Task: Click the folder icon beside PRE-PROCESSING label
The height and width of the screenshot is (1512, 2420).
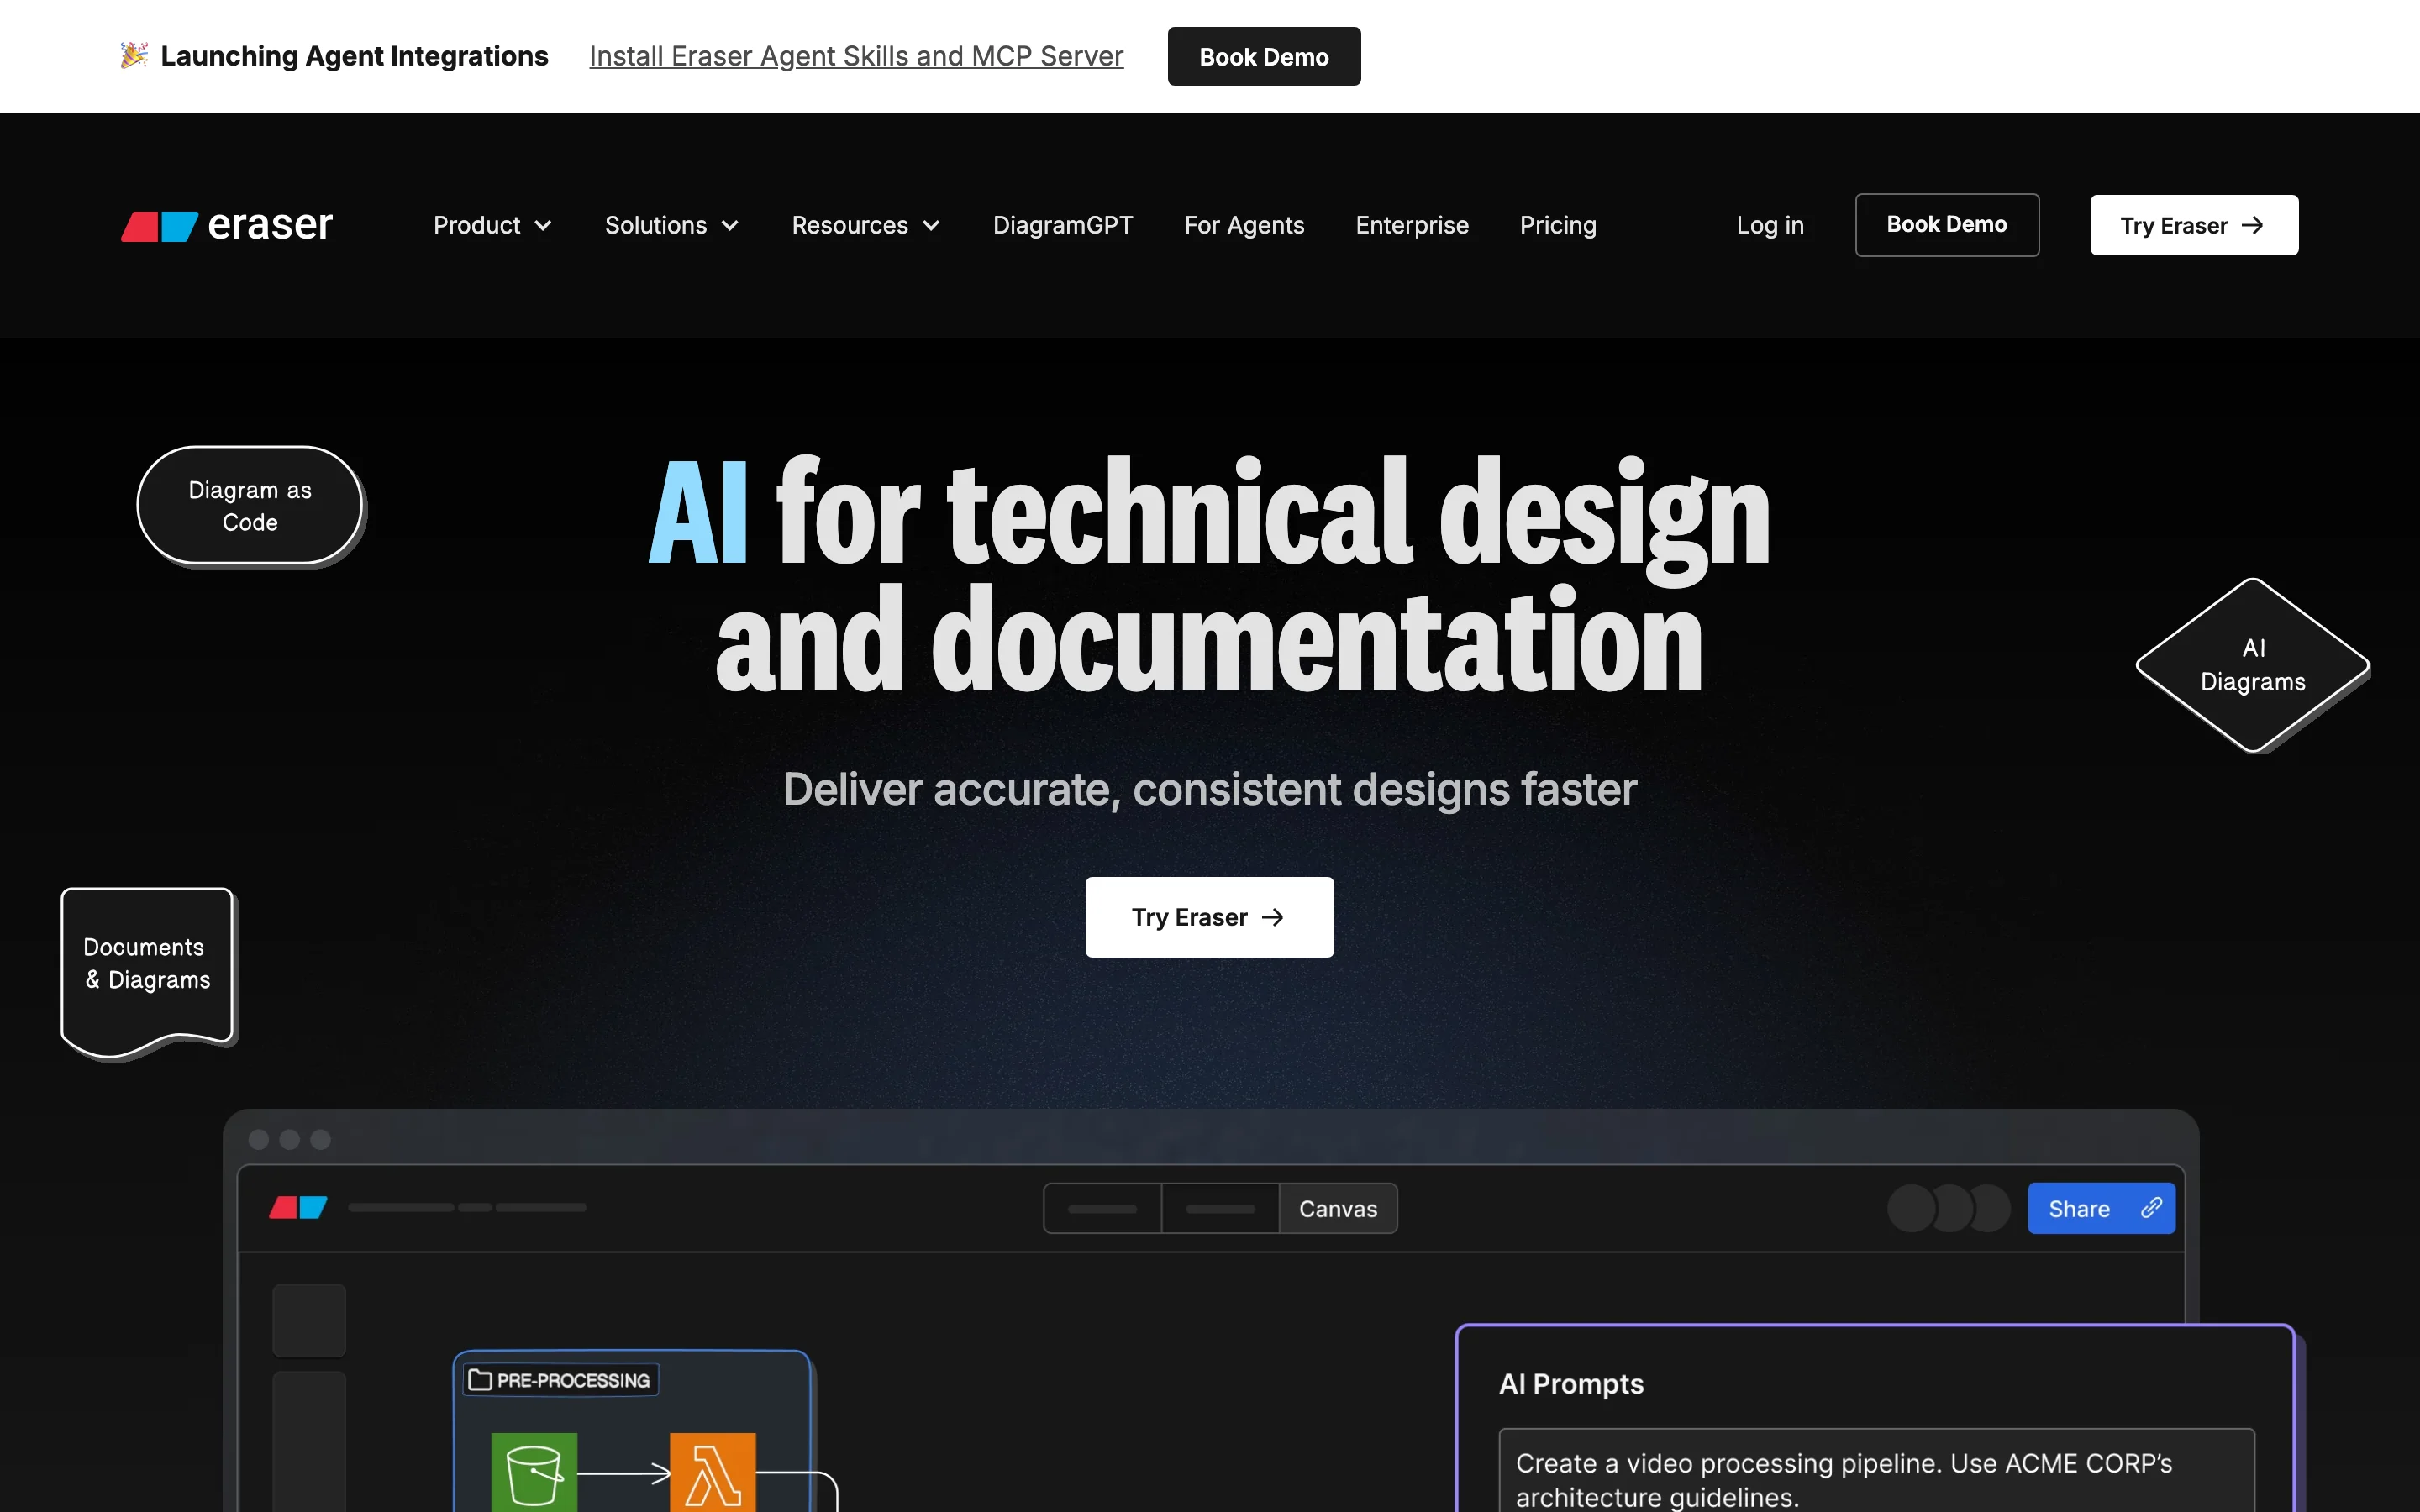Action: point(480,1380)
